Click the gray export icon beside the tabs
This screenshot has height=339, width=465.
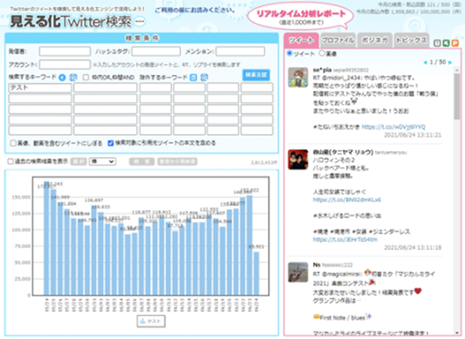coord(437,43)
